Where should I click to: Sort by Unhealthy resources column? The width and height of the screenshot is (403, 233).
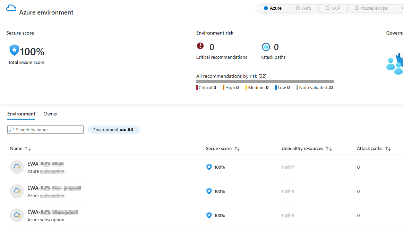click(307, 148)
